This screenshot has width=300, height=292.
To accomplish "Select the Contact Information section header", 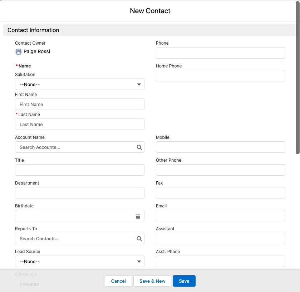I will click(33, 30).
